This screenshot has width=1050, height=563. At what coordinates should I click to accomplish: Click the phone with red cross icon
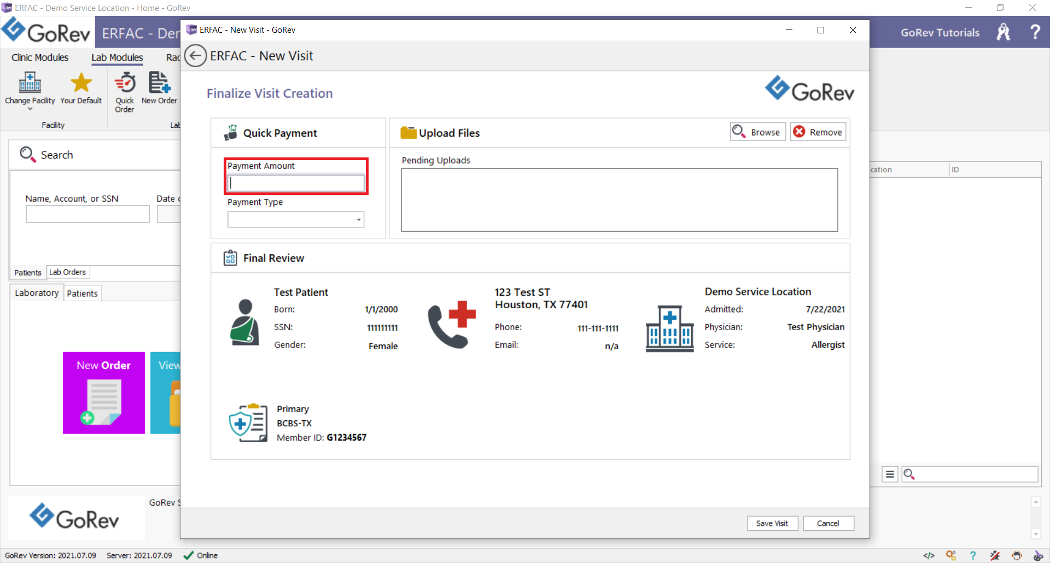tap(452, 325)
